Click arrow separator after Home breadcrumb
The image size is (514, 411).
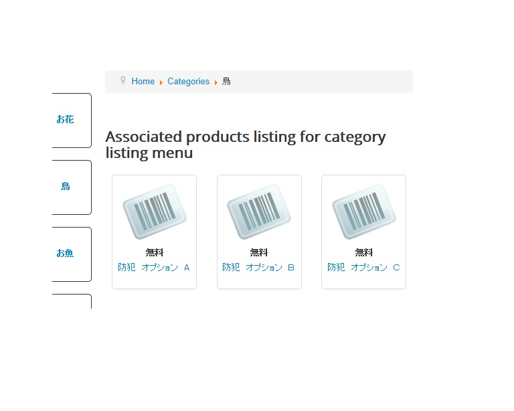click(161, 82)
